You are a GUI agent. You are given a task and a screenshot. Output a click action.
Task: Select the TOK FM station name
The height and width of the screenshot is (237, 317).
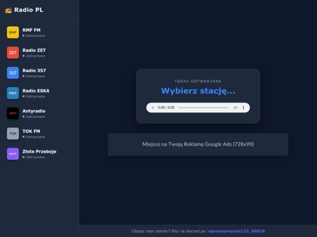[31, 131]
